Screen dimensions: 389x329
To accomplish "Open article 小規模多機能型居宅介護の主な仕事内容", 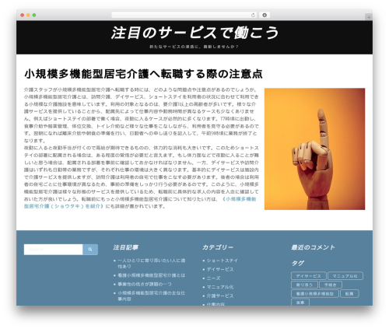I will [x=151, y=296].
